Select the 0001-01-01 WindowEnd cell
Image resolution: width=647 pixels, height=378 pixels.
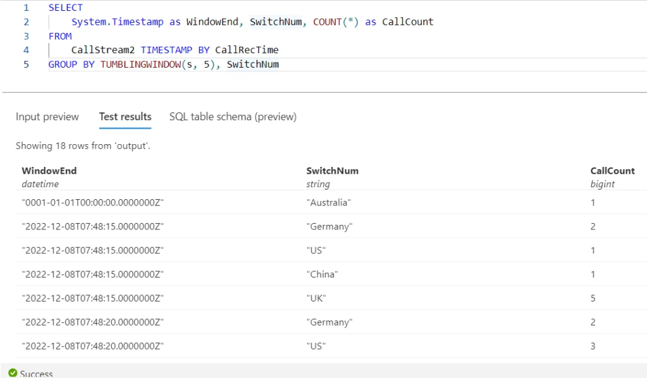[x=93, y=203]
